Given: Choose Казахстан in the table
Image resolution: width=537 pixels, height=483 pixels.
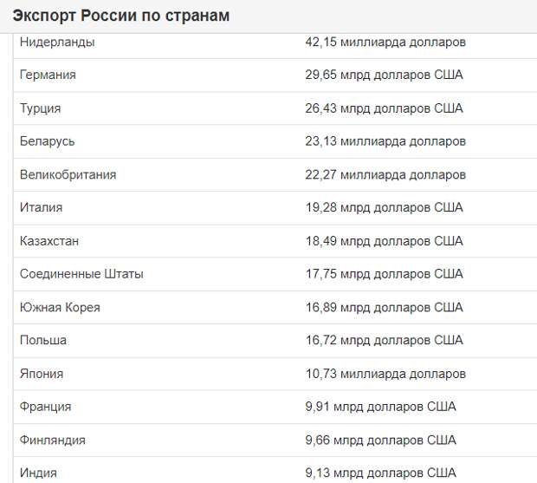Looking at the screenshot, I should click(49, 241).
